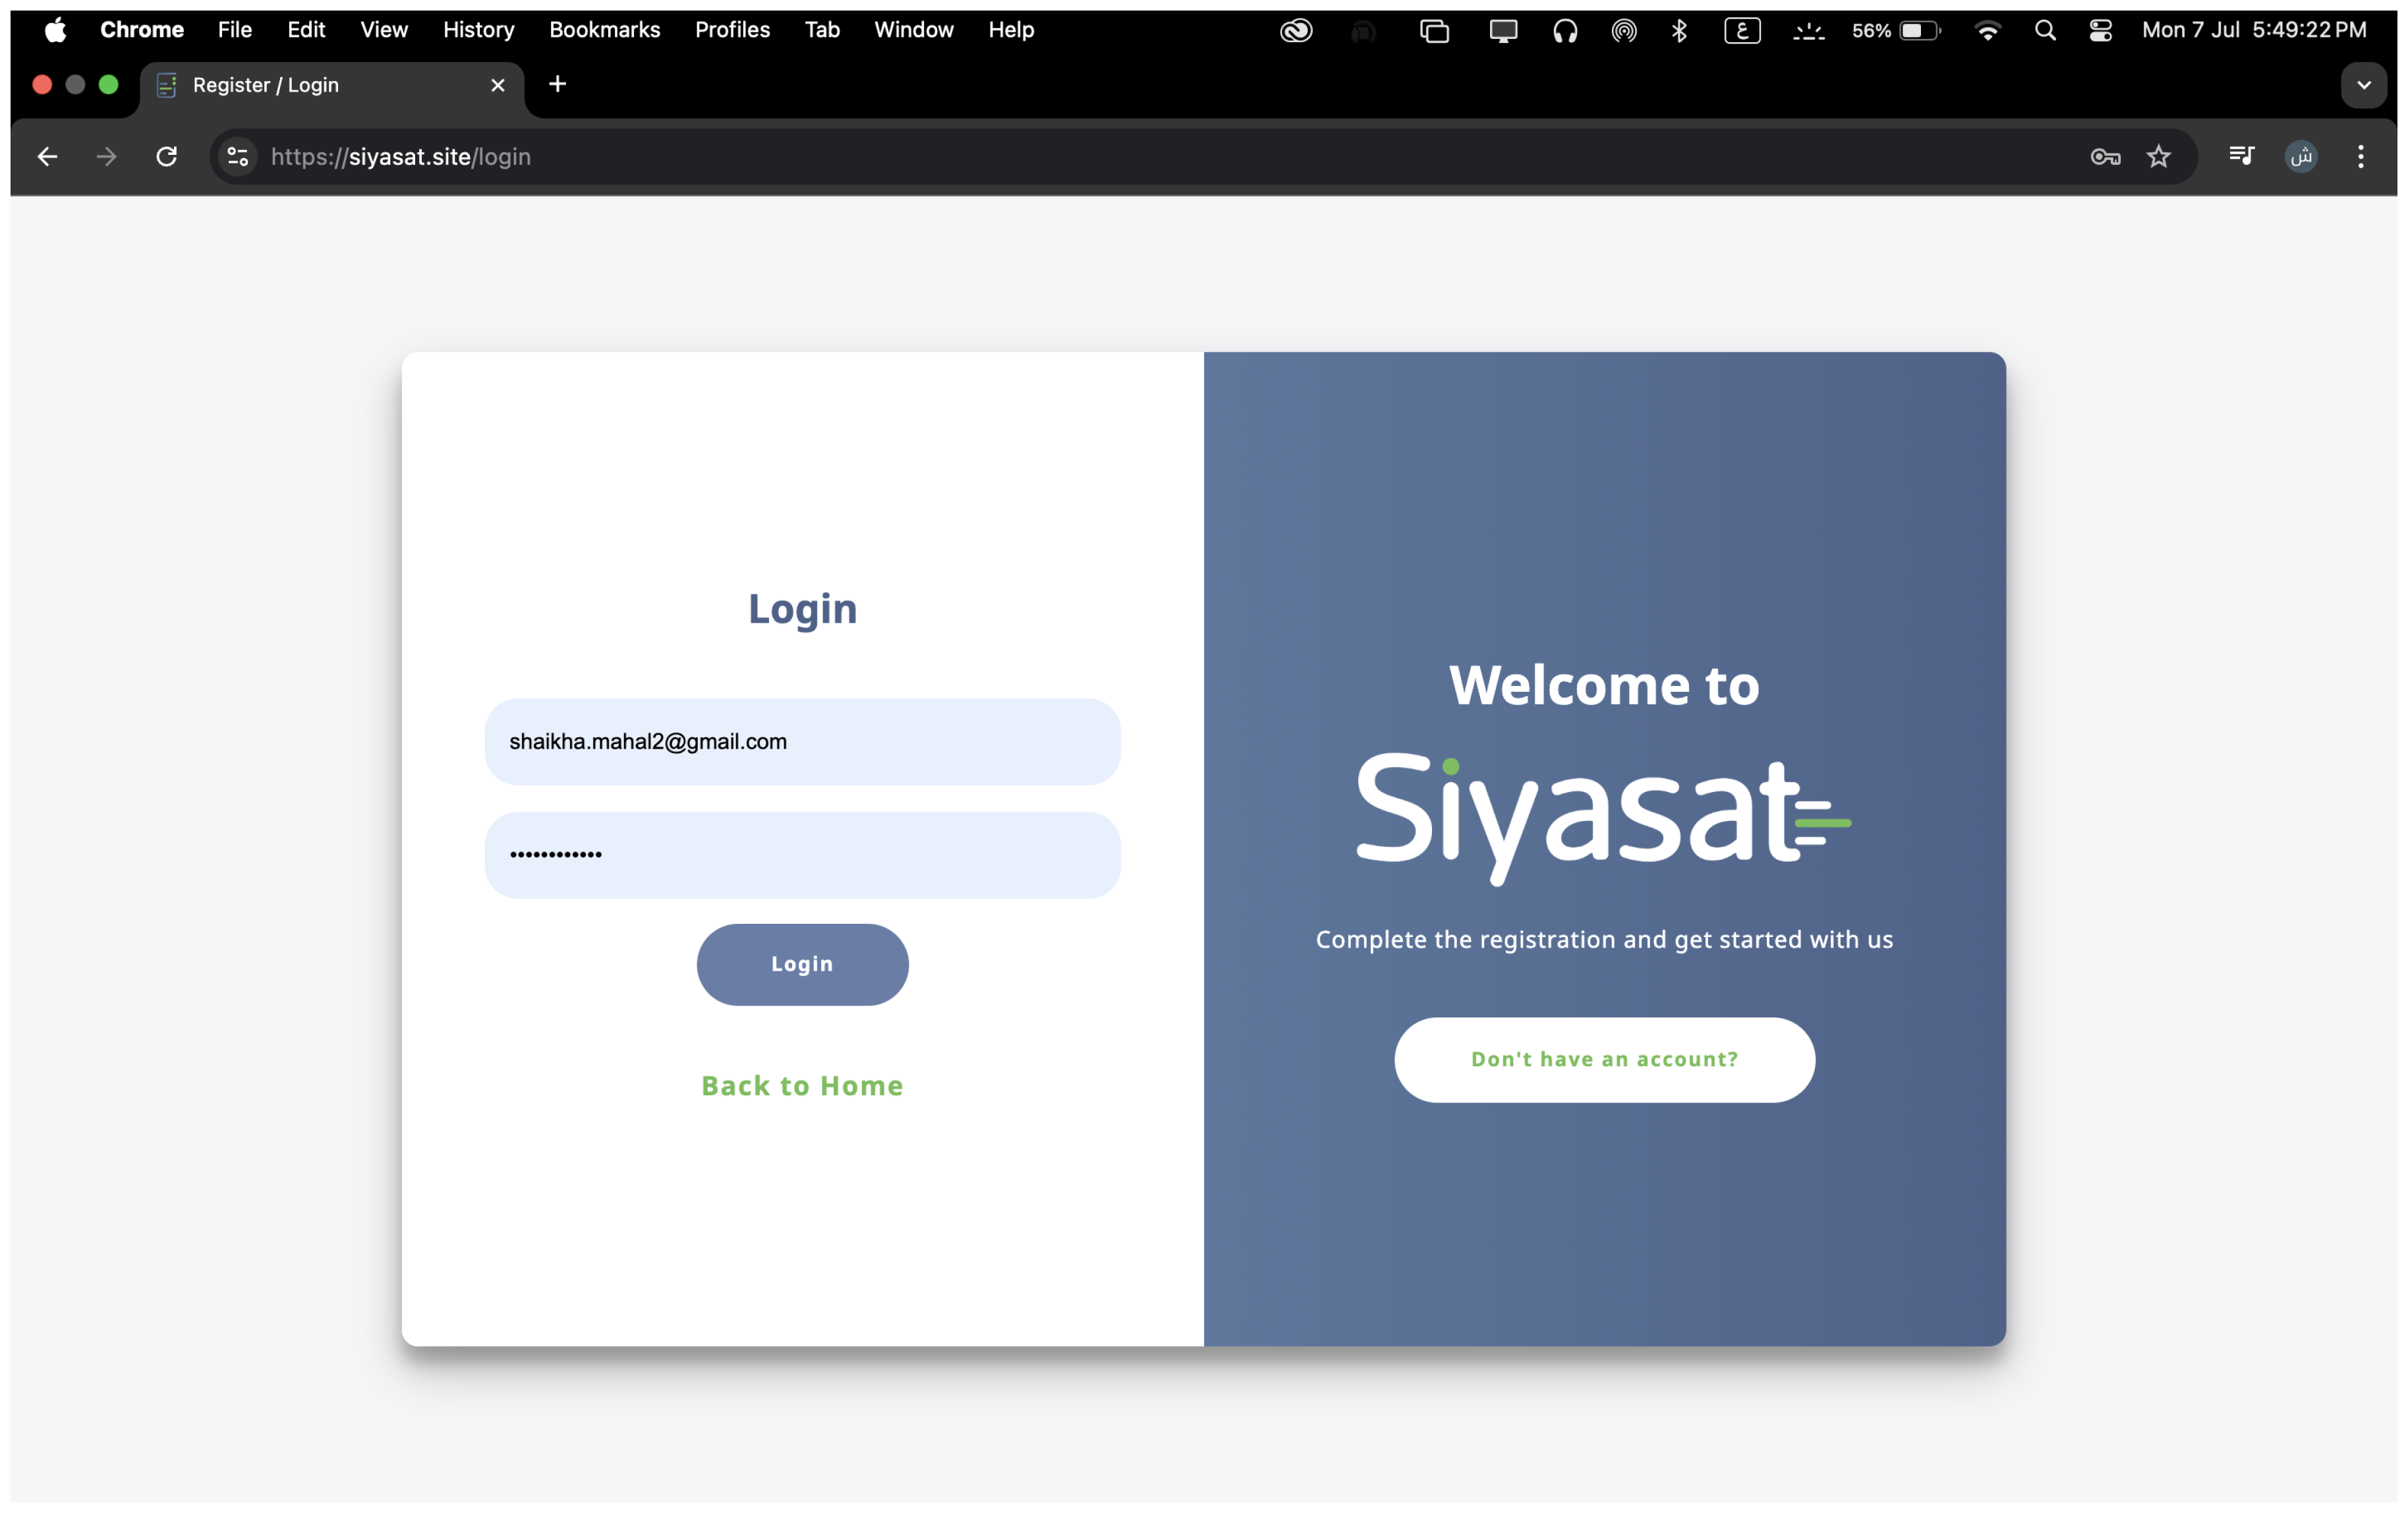Open macOS Spotlight search
This screenshot has width=2408, height=1513.
pos(2045,31)
